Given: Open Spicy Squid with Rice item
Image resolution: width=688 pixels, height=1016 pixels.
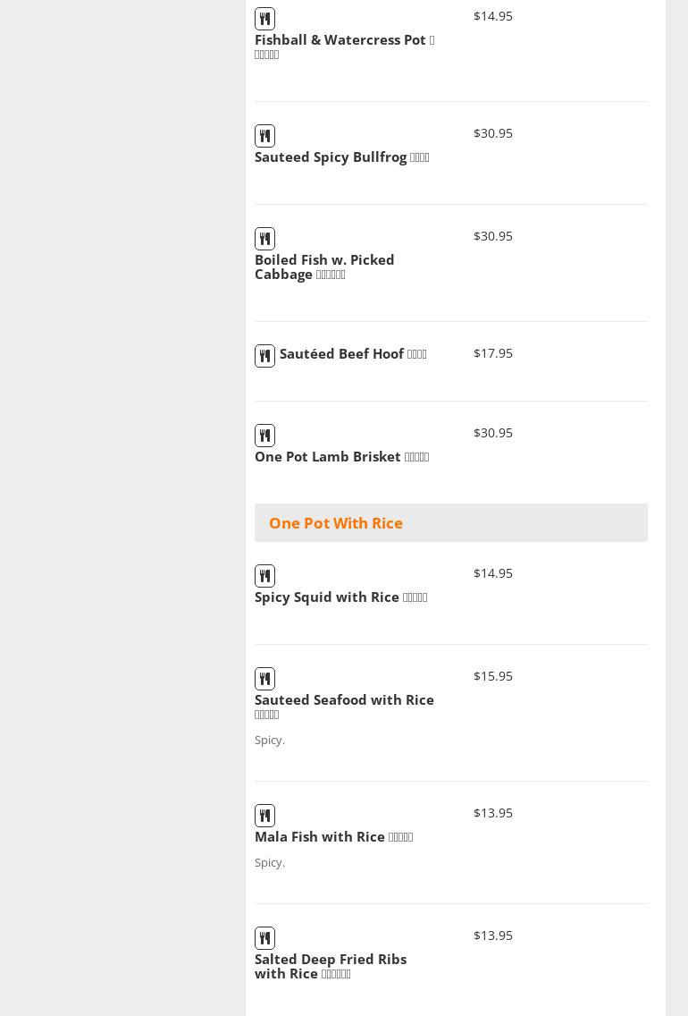Looking at the screenshot, I should (327, 597).
